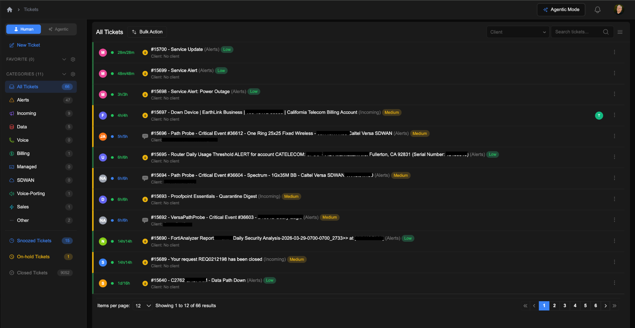
Task: Open the Voice category
Action: [23, 140]
